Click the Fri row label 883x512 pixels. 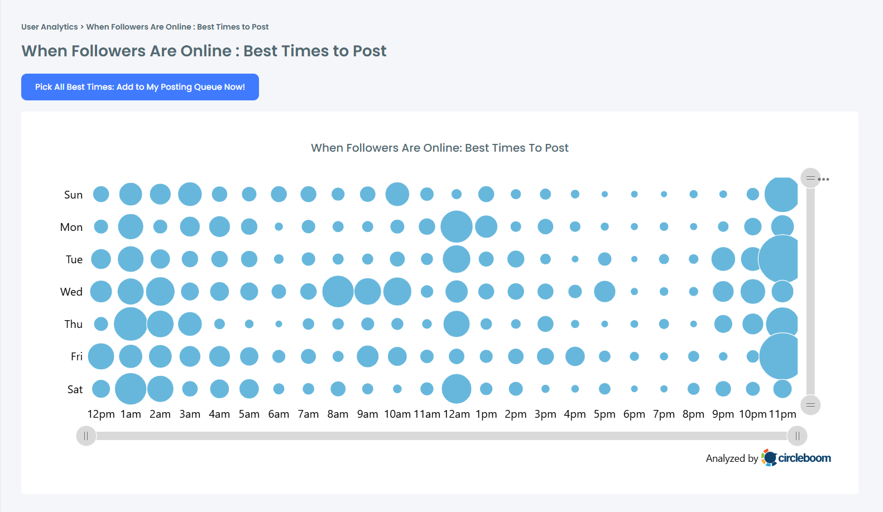76,356
